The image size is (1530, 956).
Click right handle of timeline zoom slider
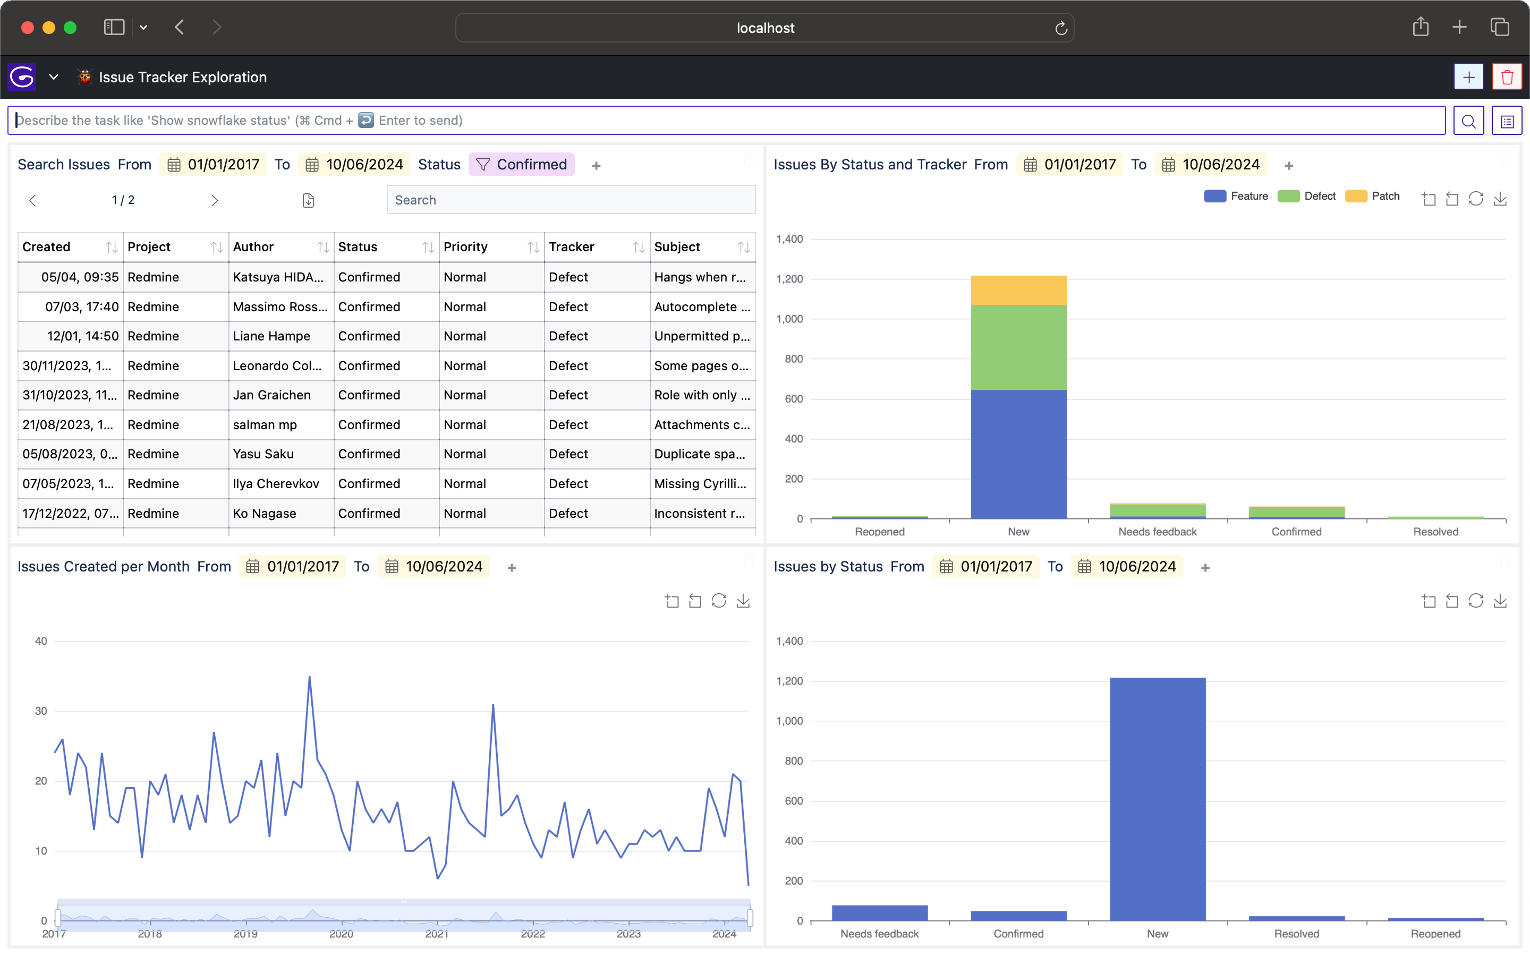pos(750,917)
